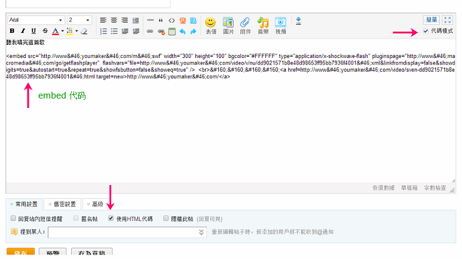
Task: Switch to the 售密設置 tab
Action: pyautogui.click(x=62, y=204)
